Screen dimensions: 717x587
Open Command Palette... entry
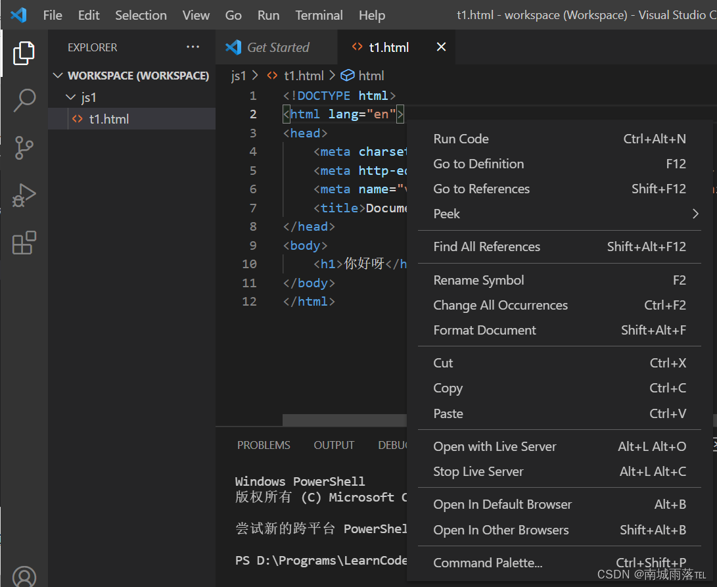(559, 562)
